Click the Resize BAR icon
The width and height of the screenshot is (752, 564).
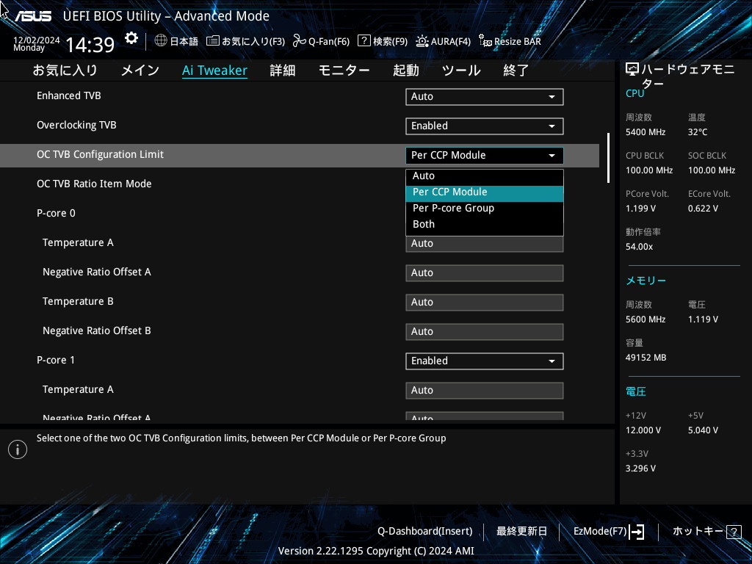tap(485, 41)
